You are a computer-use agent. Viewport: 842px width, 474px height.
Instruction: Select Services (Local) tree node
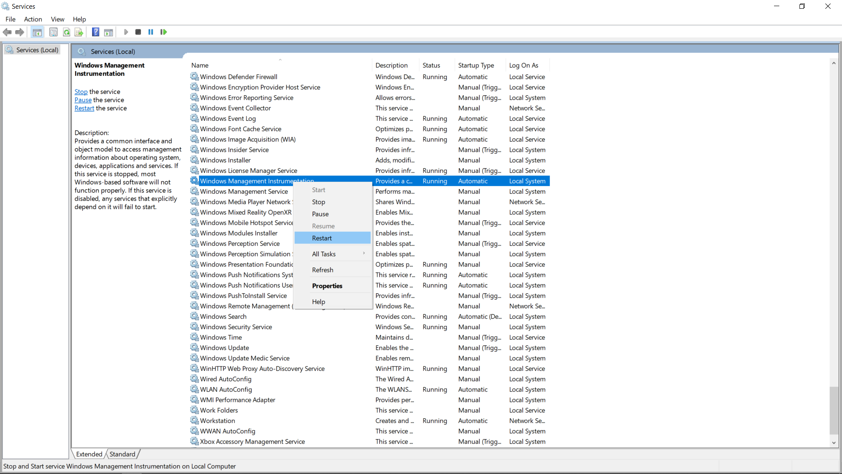(x=32, y=50)
